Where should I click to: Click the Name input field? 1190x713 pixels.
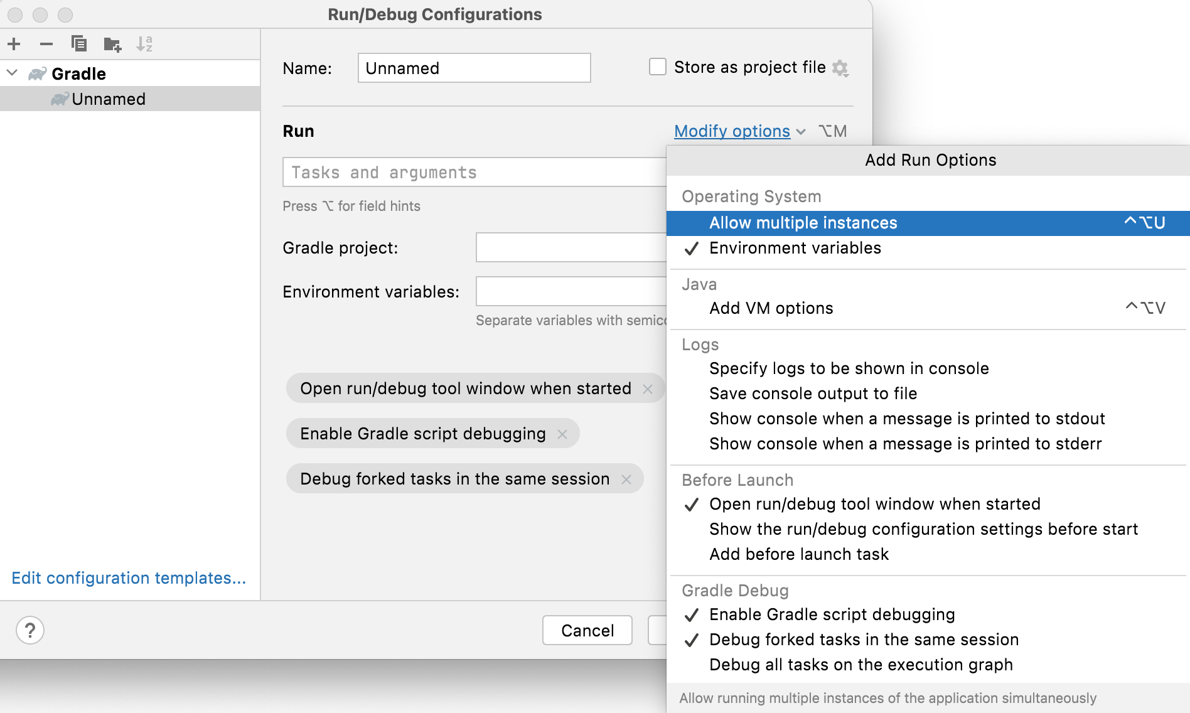473,67
